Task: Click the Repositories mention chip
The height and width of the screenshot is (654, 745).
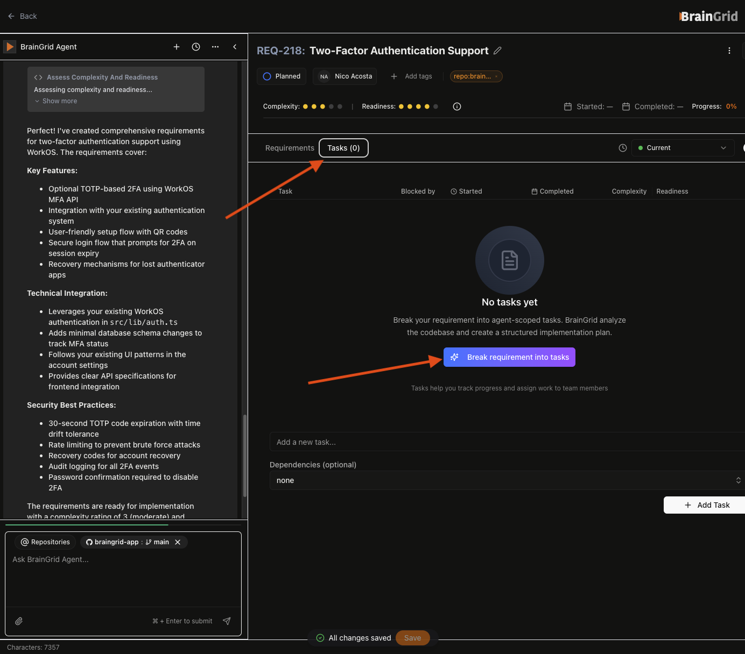Action: click(45, 542)
